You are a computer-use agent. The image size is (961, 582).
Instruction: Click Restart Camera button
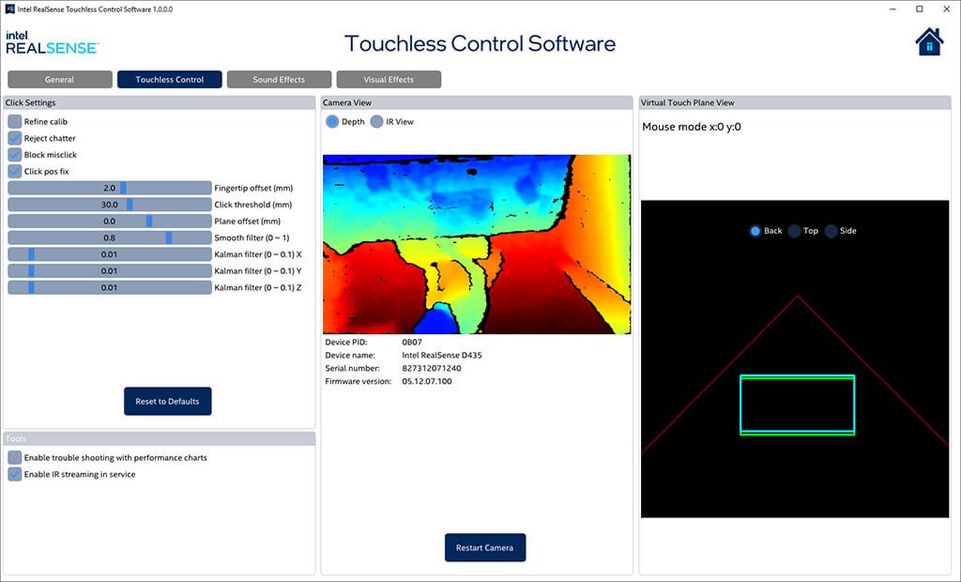pos(485,547)
